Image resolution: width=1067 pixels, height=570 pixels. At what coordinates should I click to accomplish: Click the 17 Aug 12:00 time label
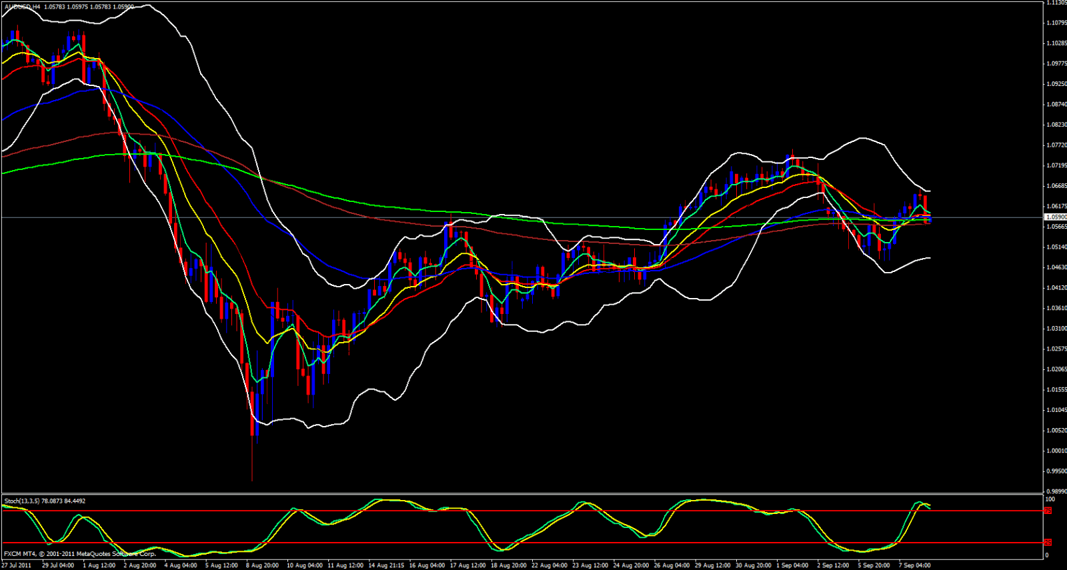pos(467,565)
